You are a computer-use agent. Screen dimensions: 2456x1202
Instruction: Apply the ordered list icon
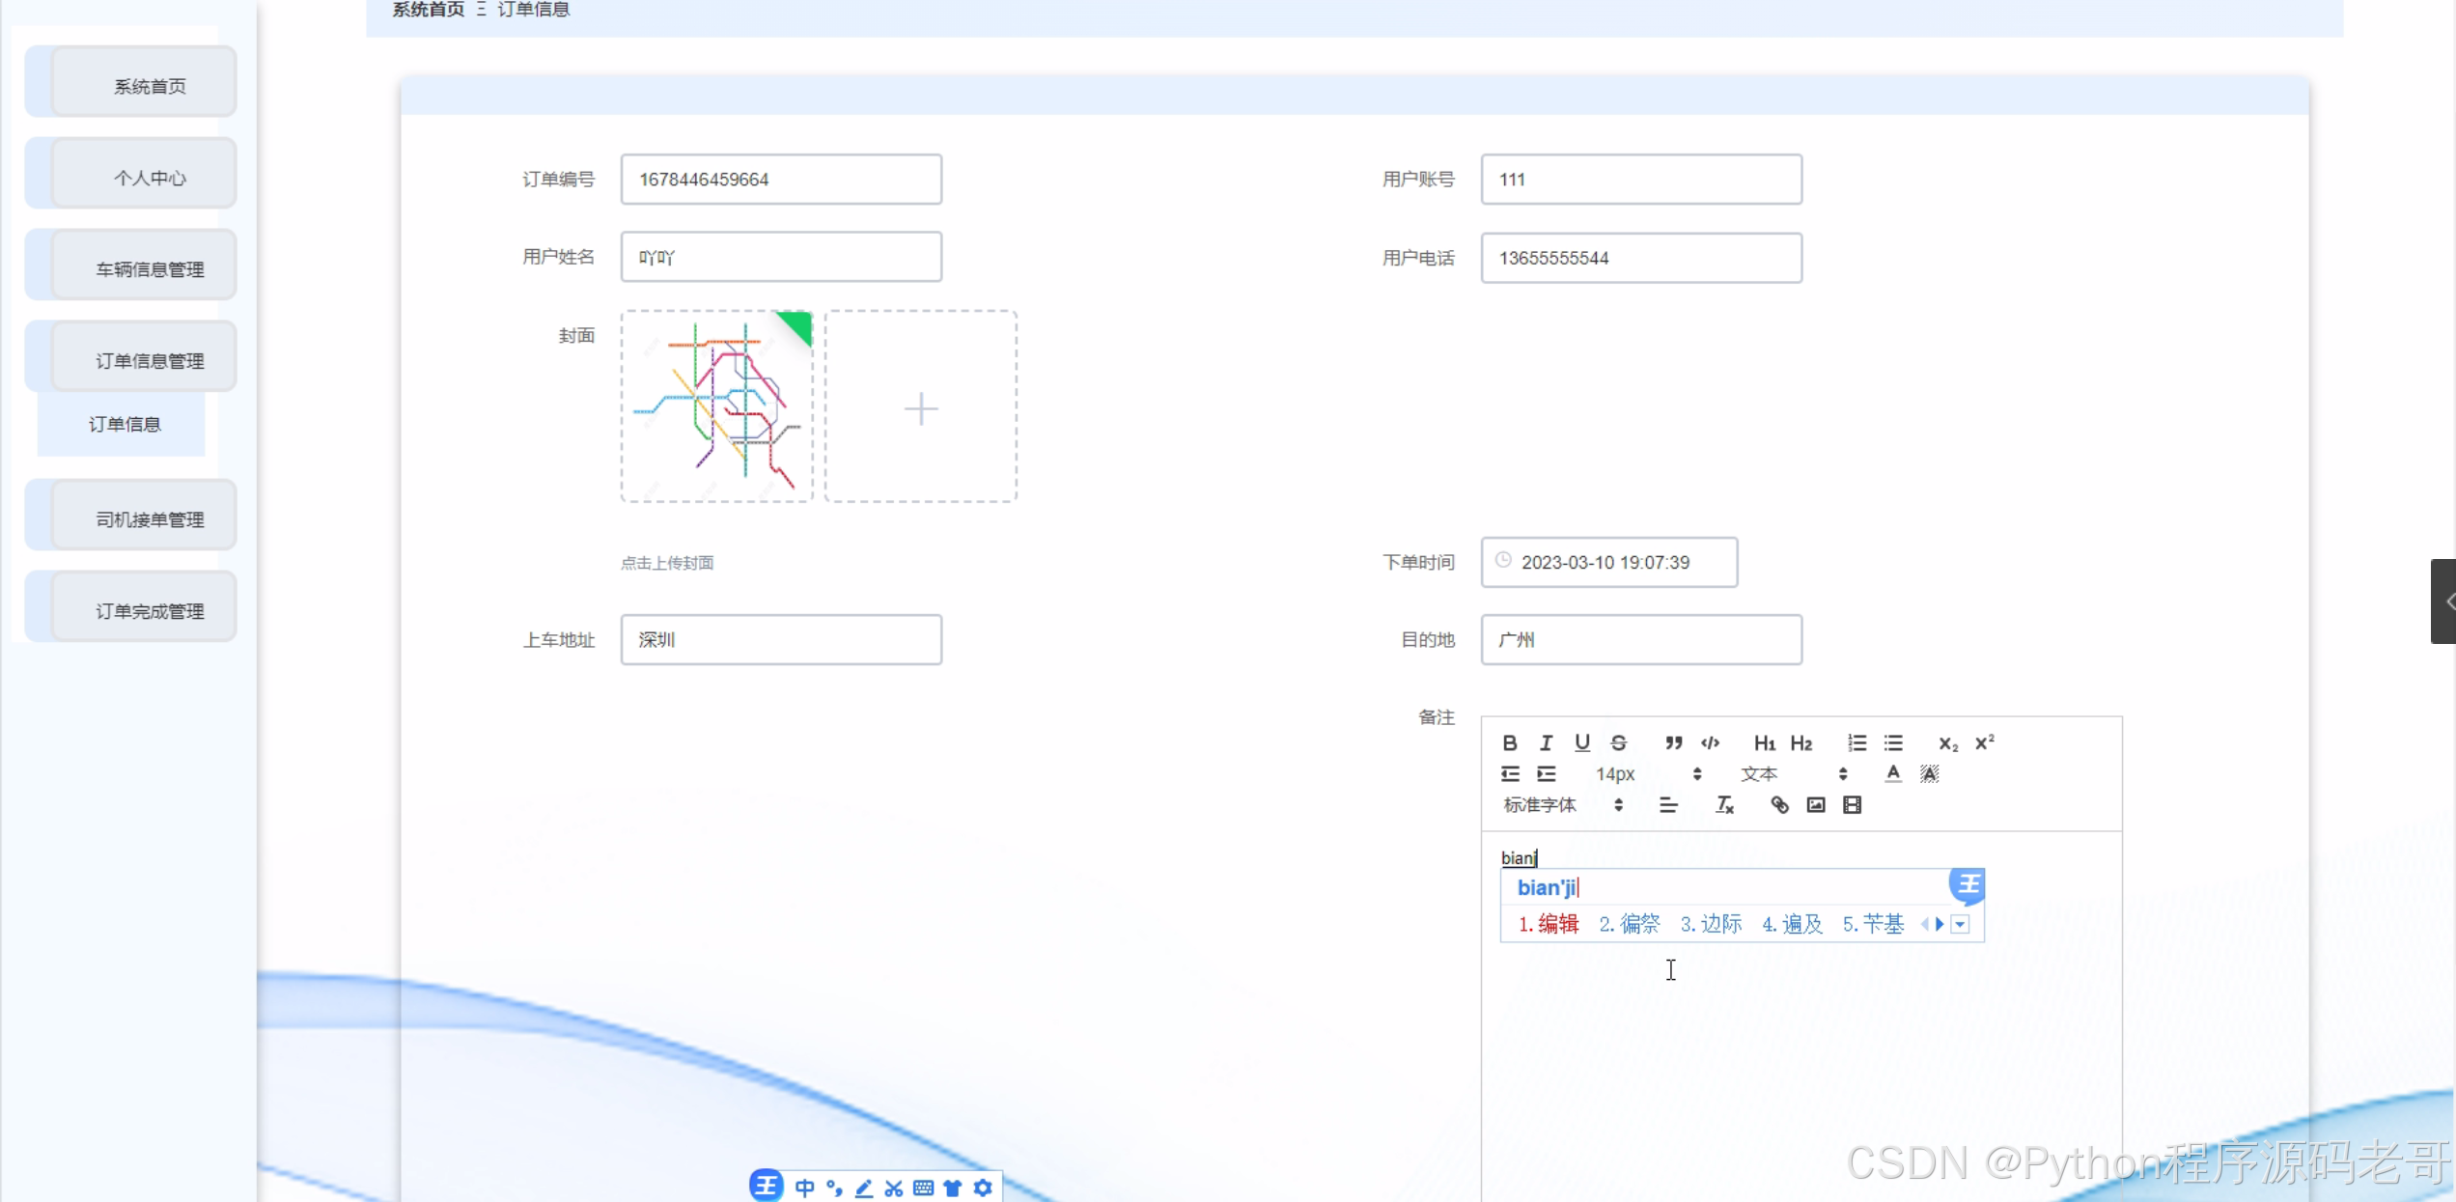1856,742
